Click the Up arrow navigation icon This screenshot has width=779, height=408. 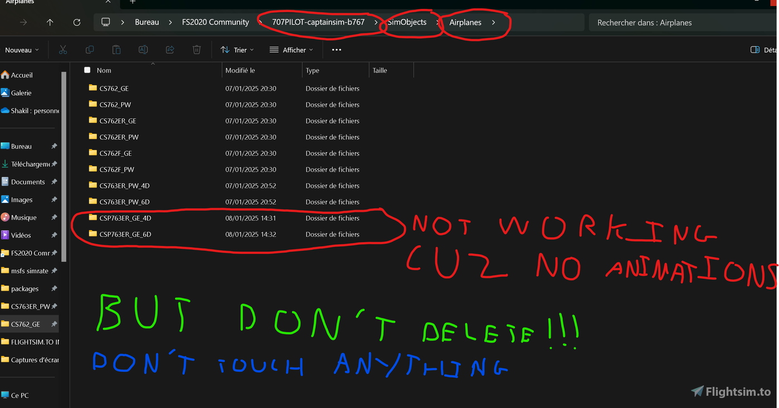tap(50, 22)
